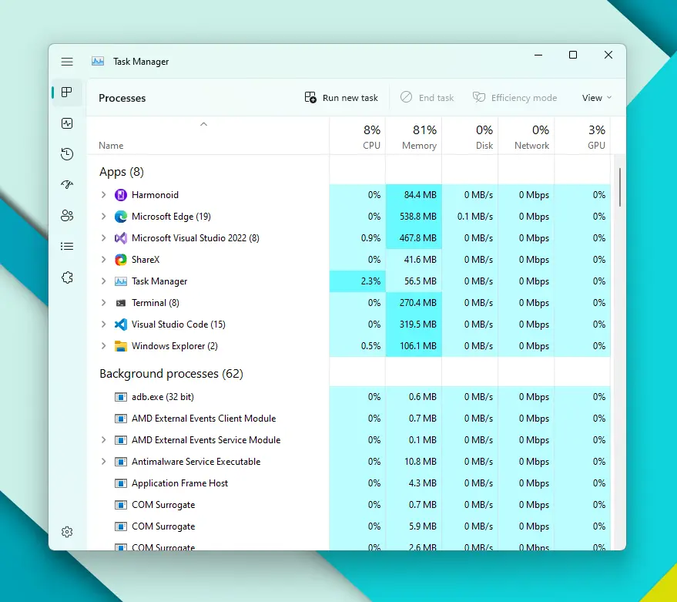Expand the Terminal process group

pos(104,303)
